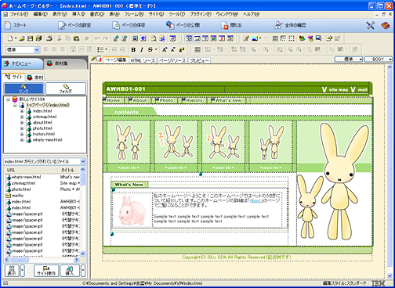Click the pencil edit icon in toolbar
Screen dimensions: 395x288
point(246,38)
